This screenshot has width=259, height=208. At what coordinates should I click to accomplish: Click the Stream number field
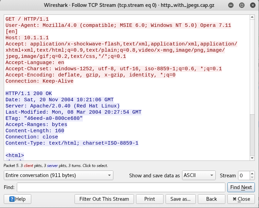[x=244, y=175]
